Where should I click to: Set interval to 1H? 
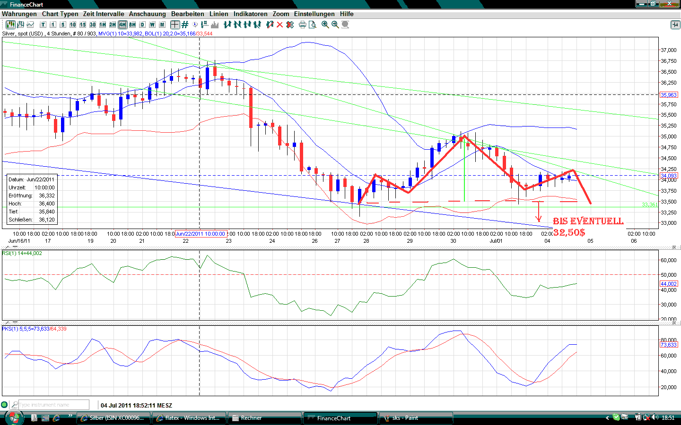click(x=103, y=25)
